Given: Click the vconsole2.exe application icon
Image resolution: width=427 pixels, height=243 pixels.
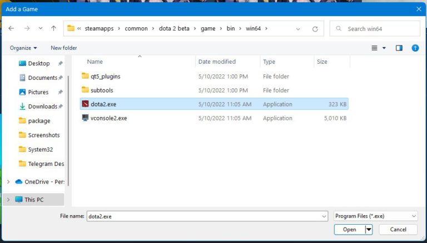Looking at the screenshot, I should 85,118.
